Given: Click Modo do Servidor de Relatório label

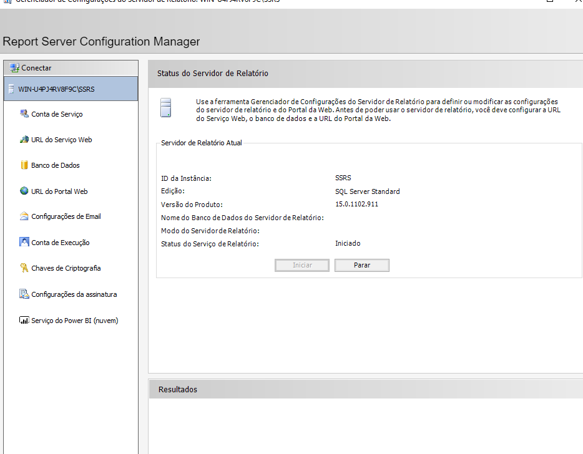Looking at the screenshot, I should click(210, 231).
